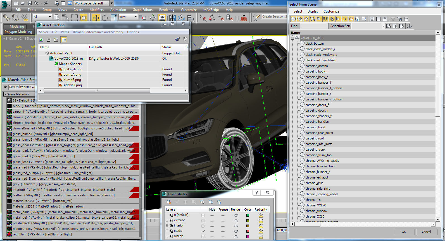The image size is (445, 241).
Task: Click the Status column header in Asset Tracking
Action: click(173, 47)
